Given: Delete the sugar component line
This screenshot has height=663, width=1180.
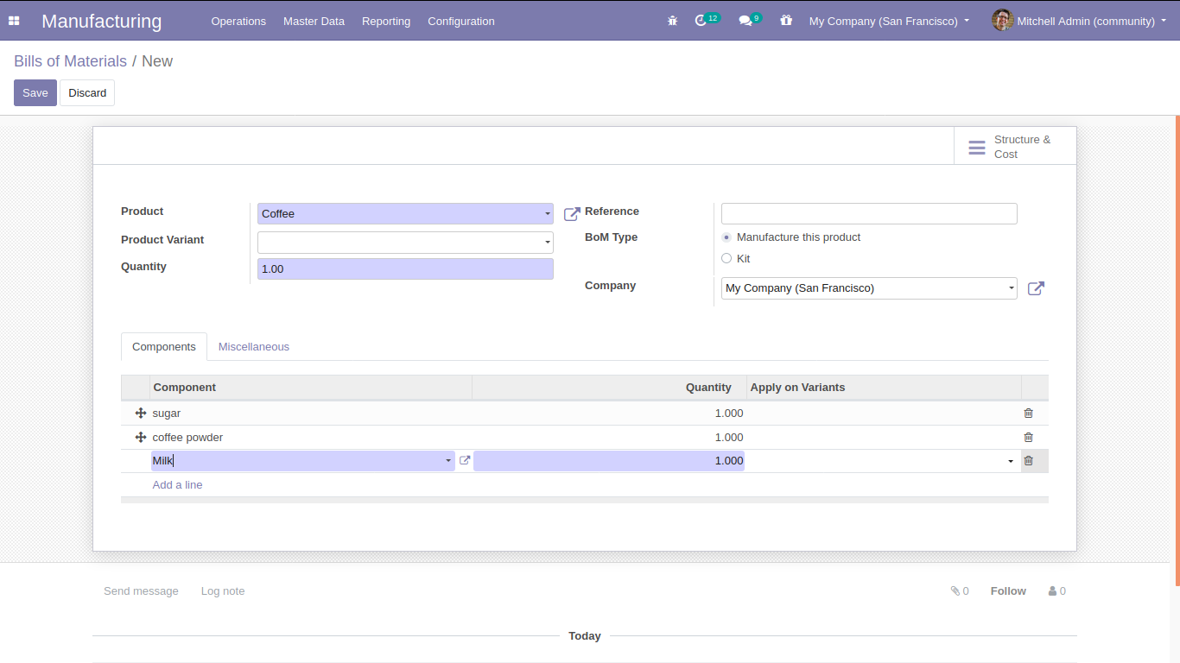Looking at the screenshot, I should 1028,414.
